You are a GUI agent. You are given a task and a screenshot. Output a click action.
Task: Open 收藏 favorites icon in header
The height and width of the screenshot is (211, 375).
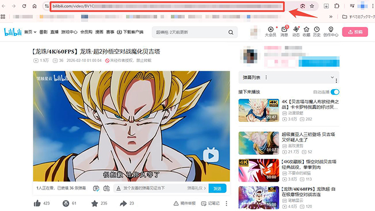pyautogui.click(x=306, y=32)
